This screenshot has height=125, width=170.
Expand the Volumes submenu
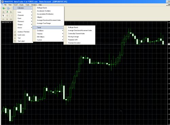48,34
